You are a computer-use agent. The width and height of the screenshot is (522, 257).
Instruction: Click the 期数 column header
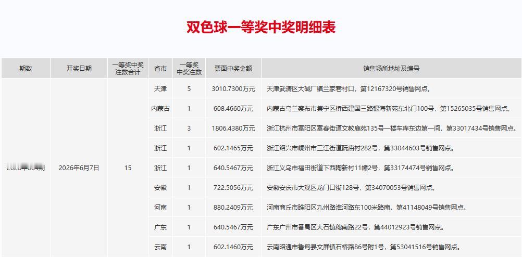26,69
